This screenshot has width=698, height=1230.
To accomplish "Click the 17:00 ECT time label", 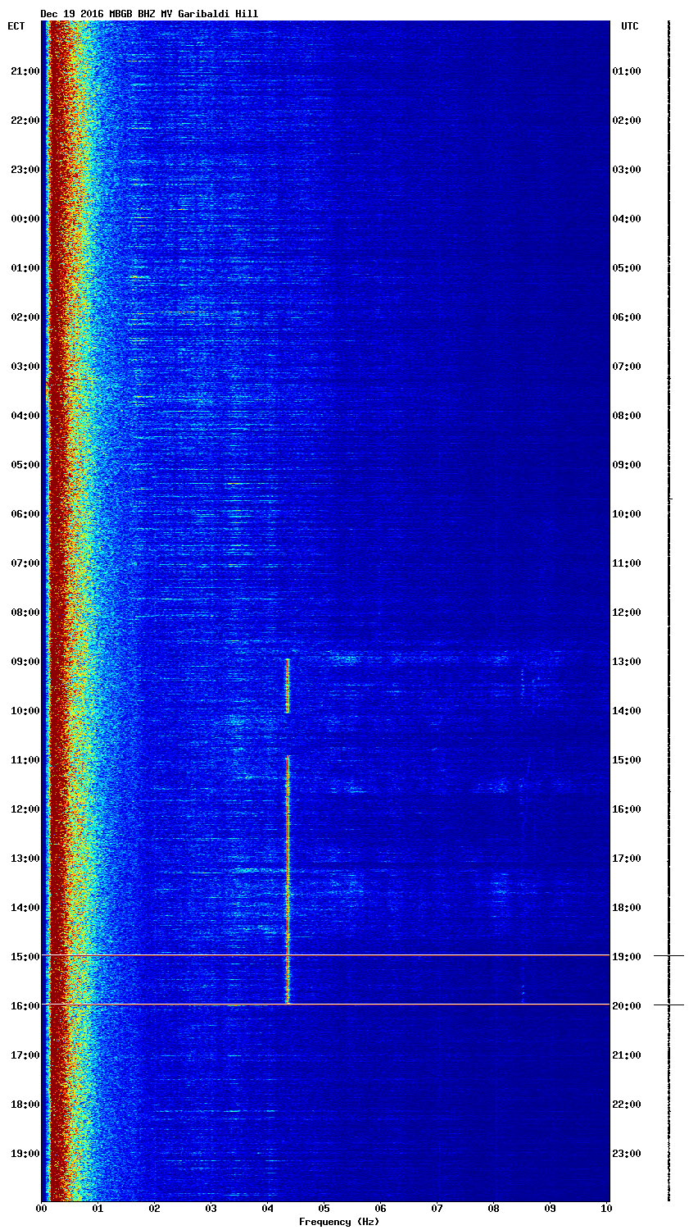I will pyautogui.click(x=25, y=1055).
